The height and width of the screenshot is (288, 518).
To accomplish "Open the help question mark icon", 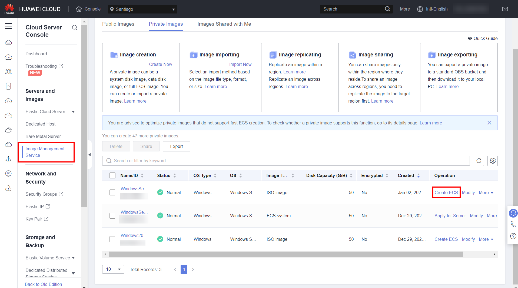I will coord(513,236).
